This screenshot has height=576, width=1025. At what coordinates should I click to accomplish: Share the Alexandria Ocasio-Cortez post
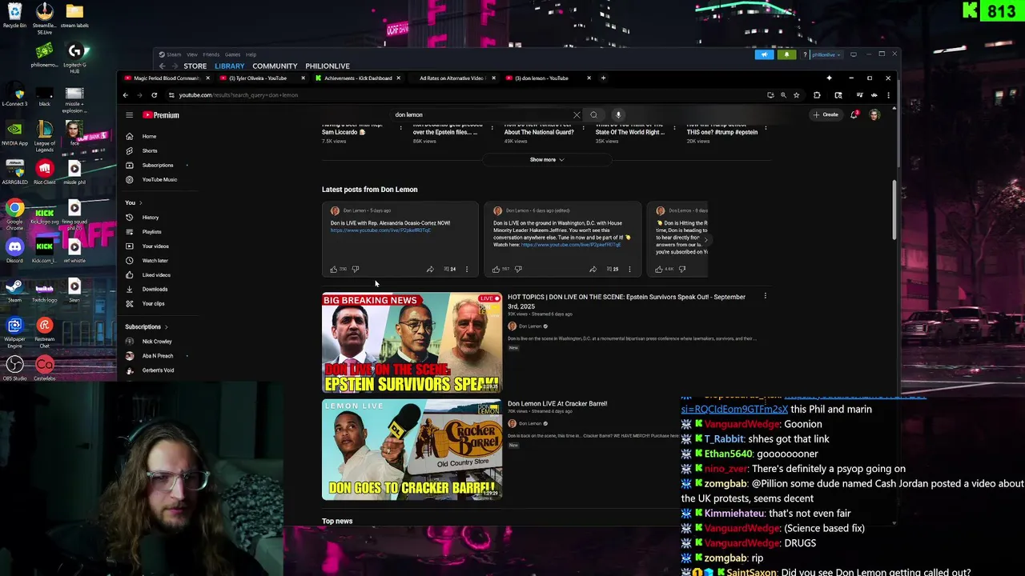430,270
